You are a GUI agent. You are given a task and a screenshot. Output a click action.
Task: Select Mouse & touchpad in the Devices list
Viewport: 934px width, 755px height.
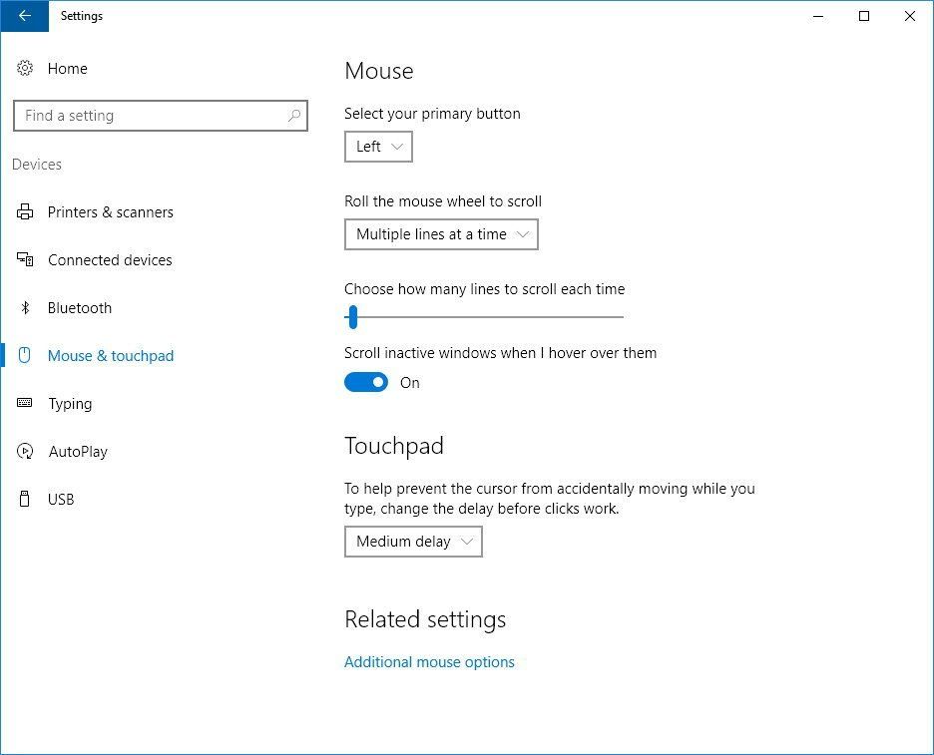[111, 355]
